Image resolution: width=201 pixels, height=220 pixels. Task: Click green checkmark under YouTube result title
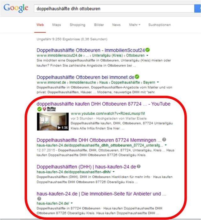point(39,109)
